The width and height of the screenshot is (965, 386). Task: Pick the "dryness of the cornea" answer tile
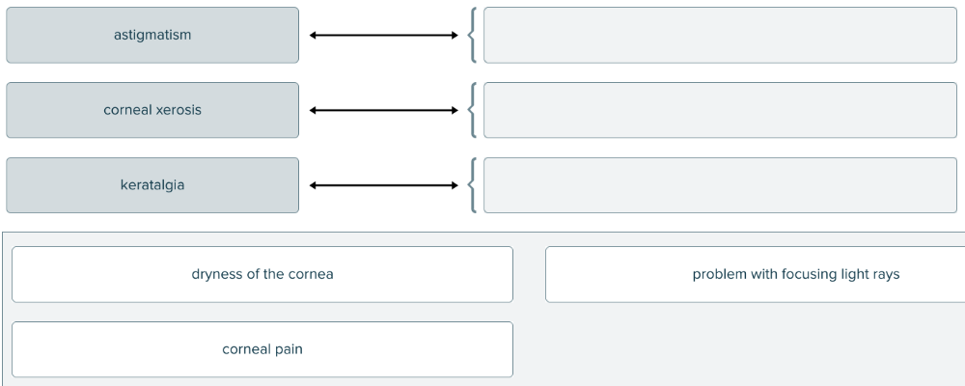pyautogui.click(x=262, y=274)
